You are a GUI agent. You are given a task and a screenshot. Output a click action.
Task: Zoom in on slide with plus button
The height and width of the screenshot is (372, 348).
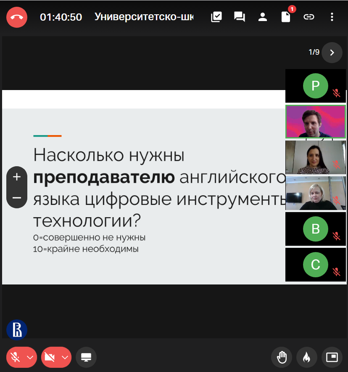(17, 177)
